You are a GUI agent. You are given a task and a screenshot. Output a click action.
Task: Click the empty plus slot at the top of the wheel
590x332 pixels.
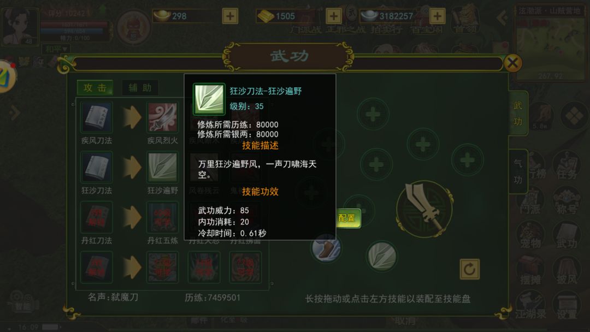[373, 114]
